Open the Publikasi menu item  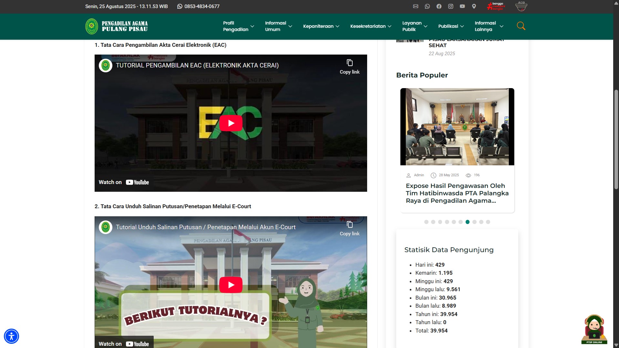tap(451, 26)
